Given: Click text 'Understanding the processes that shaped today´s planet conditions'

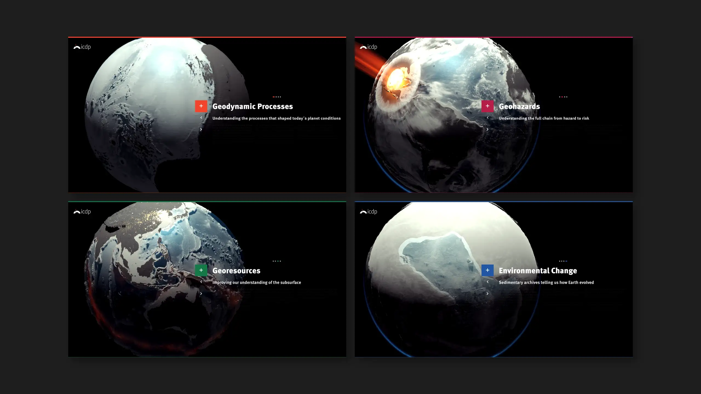Looking at the screenshot, I should pos(277,118).
